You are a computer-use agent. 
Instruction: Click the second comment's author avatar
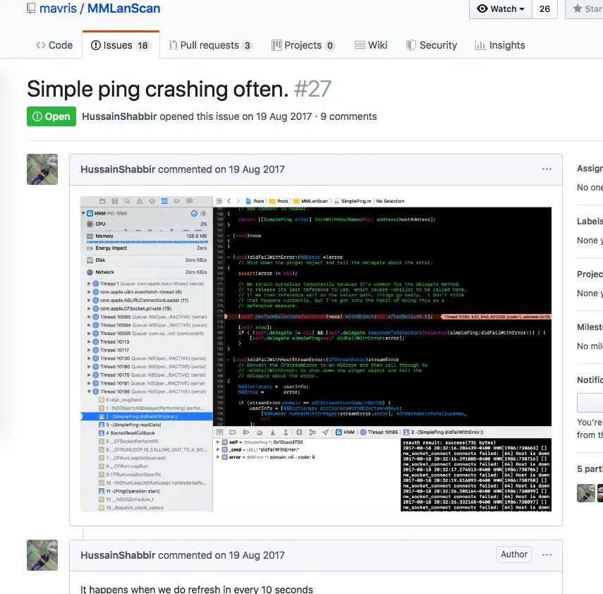tap(42, 555)
